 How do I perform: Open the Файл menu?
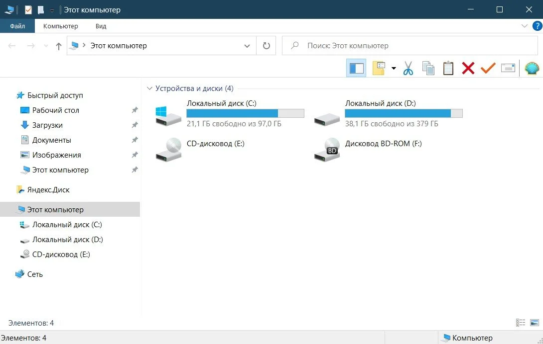point(17,26)
